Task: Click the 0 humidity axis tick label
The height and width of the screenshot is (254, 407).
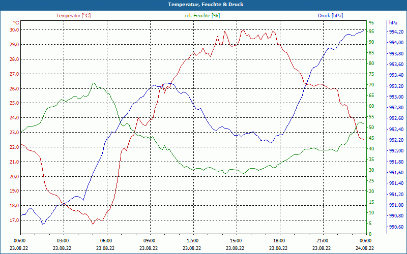Action: click(370, 234)
